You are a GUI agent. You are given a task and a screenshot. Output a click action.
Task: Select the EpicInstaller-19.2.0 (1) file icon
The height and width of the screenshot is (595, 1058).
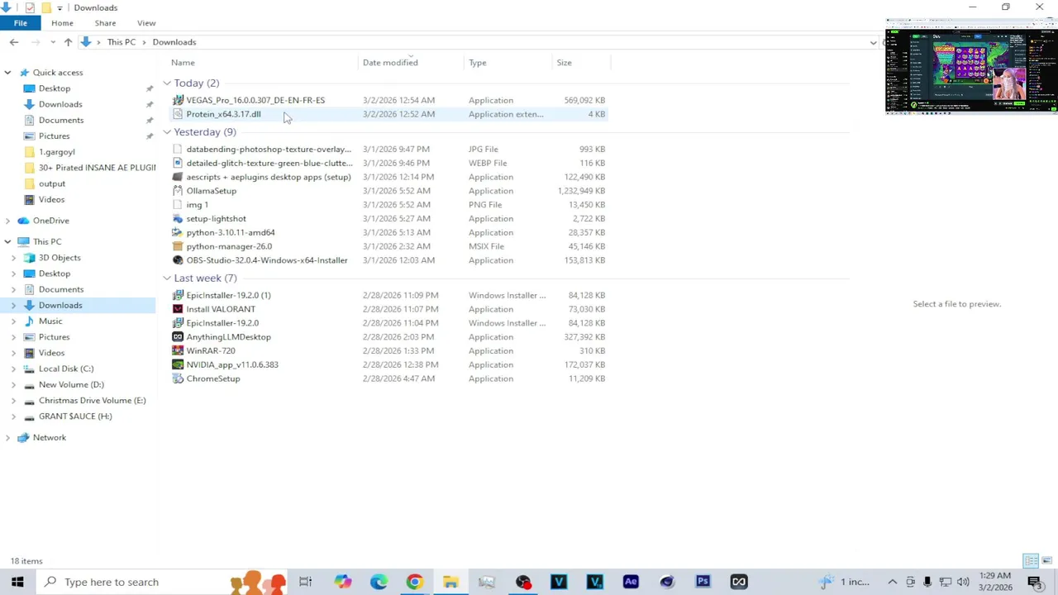coord(178,295)
